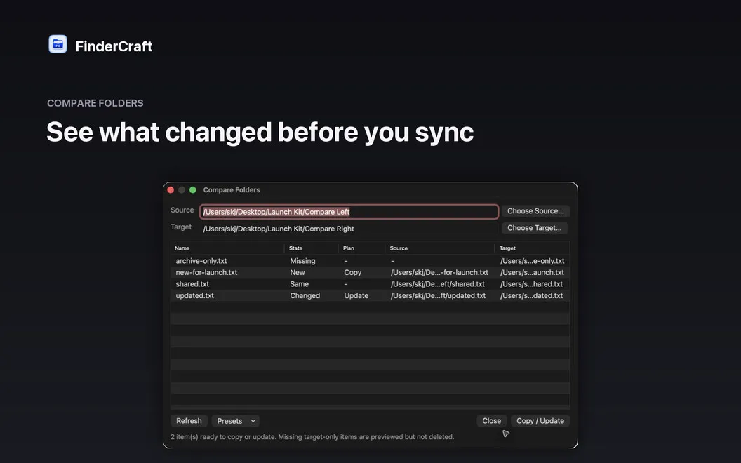Refresh the folder comparison
This screenshot has height=463, width=741.
pos(189,420)
